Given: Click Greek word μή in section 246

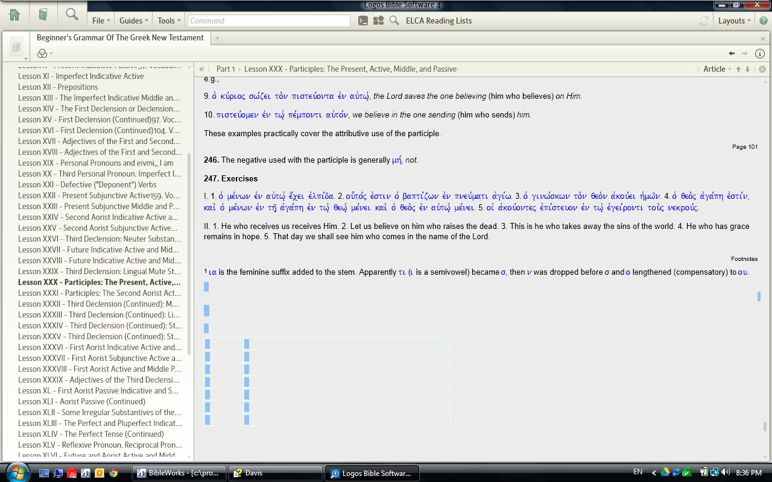Looking at the screenshot, I should tap(396, 160).
